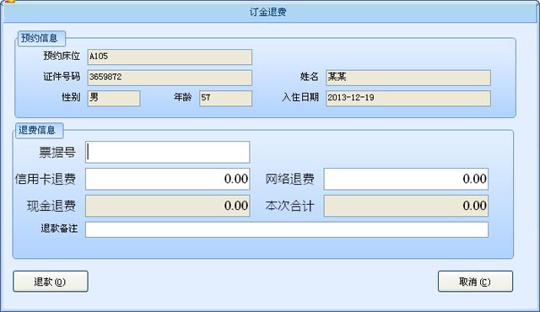
Task: Select the 网络退费 amount field
Action: coord(406,179)
